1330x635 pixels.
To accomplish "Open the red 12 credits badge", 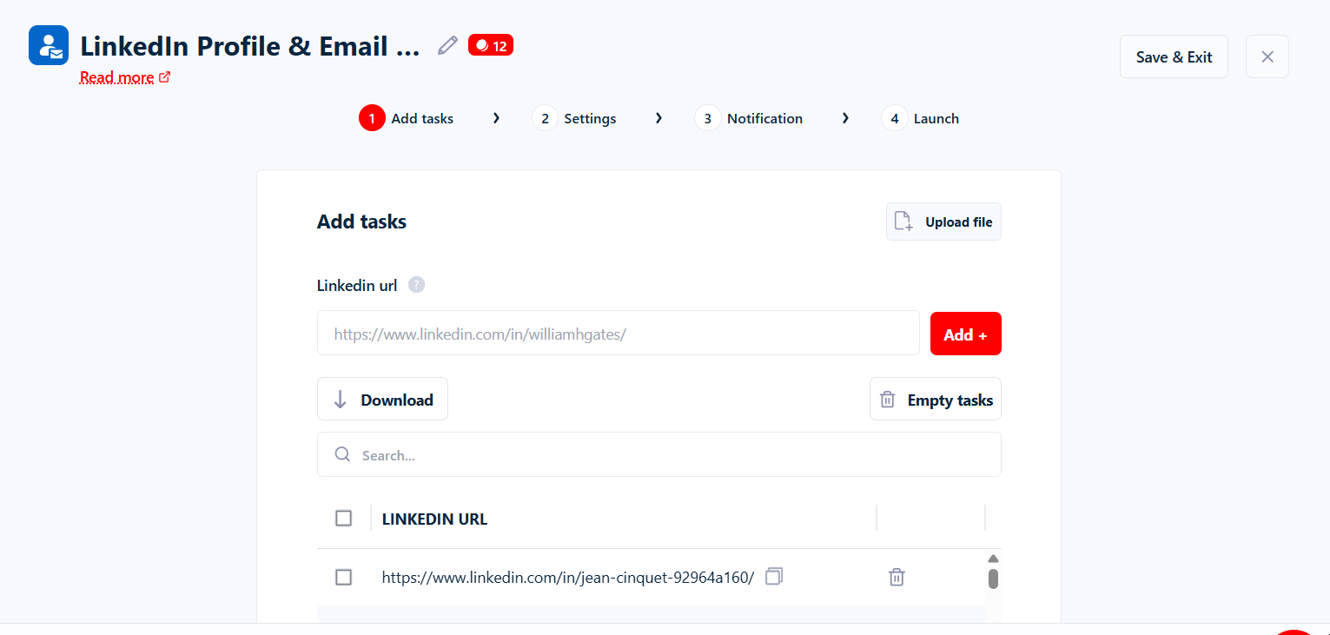I will click(491, 45).
